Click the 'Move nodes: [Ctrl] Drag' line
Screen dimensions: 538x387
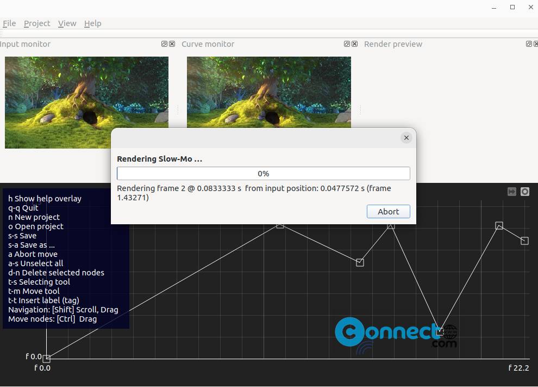[53, 320]
